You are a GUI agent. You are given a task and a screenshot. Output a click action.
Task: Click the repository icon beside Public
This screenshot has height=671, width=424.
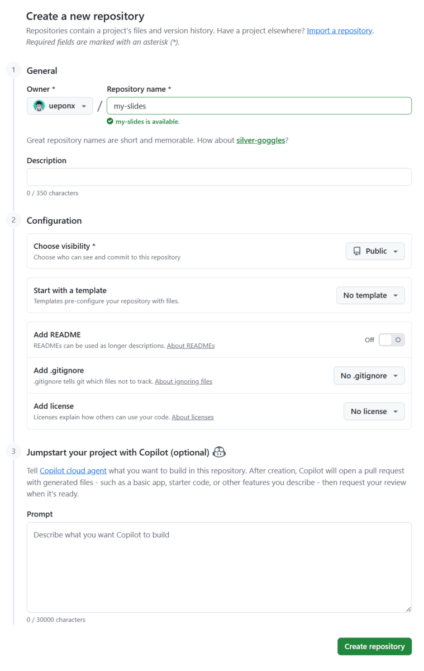pyautogui.click(x=357, y=252)
